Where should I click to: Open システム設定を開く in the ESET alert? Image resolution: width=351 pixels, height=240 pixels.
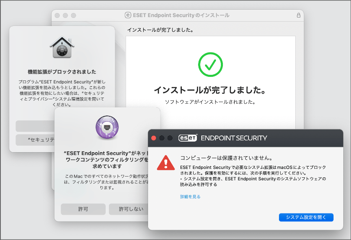click(306, 217)
